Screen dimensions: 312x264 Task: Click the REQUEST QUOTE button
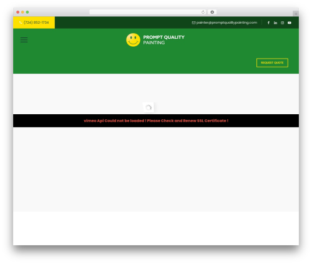click(272, 62)
